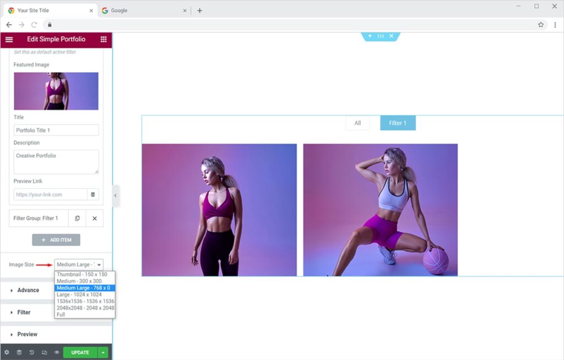This screenshot has height=360, width=564.
Task: Open the revision history icon
Action: (x=31, y=352)
